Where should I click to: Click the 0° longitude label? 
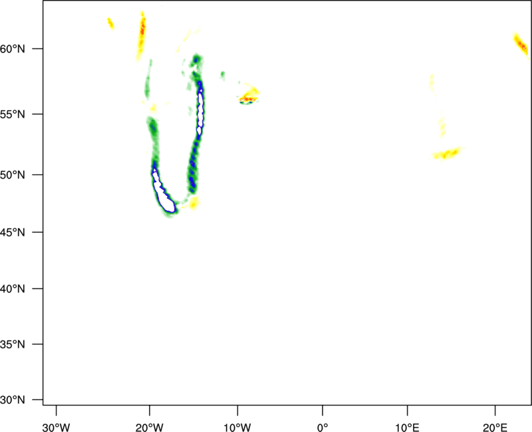click(323, 427)
